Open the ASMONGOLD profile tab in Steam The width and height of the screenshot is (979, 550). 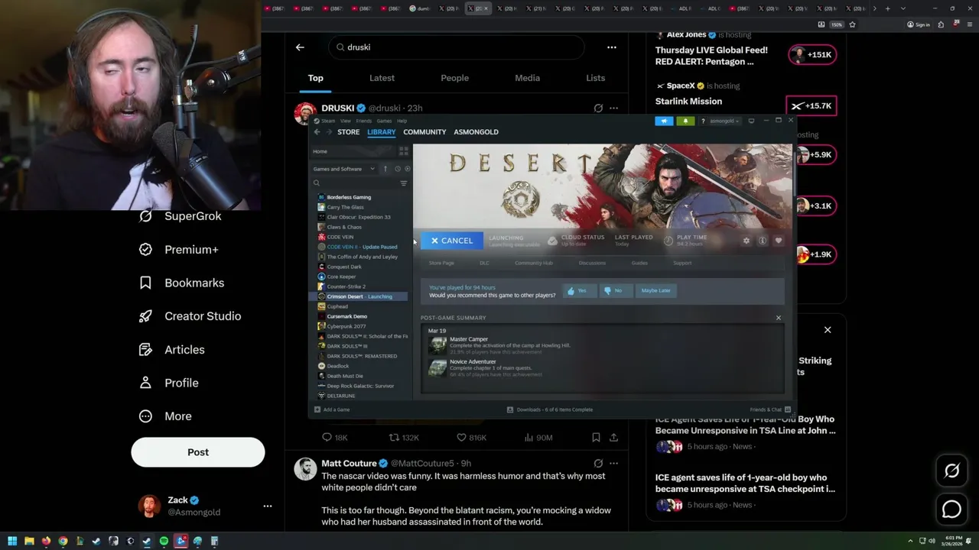(x=476, y=132)
